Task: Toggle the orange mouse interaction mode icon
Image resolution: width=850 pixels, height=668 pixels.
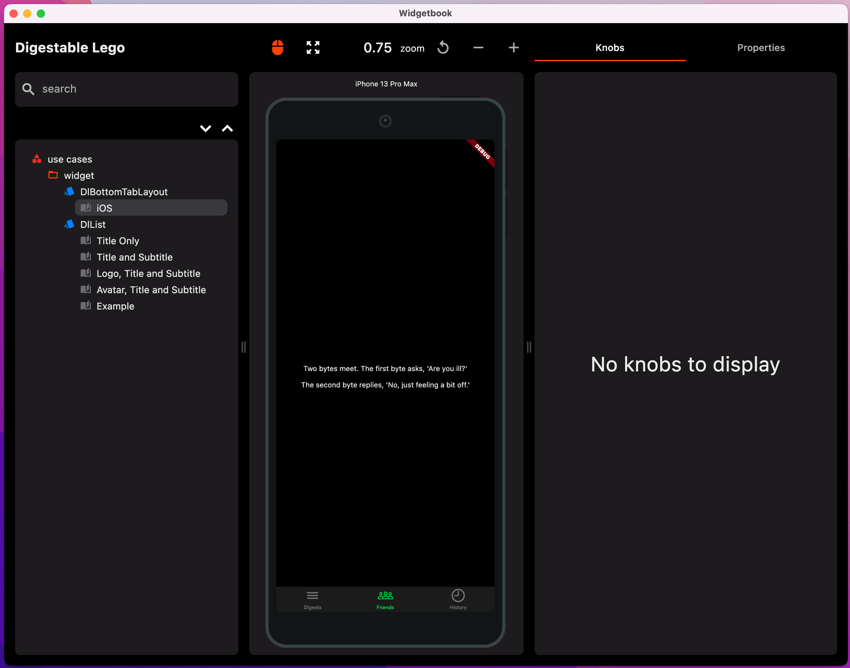Action: tap(277, 48)
